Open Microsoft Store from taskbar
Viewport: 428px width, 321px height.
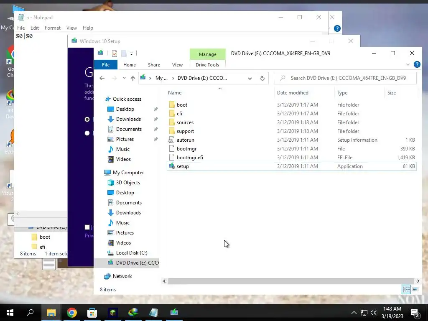click(x=92, y=313)
